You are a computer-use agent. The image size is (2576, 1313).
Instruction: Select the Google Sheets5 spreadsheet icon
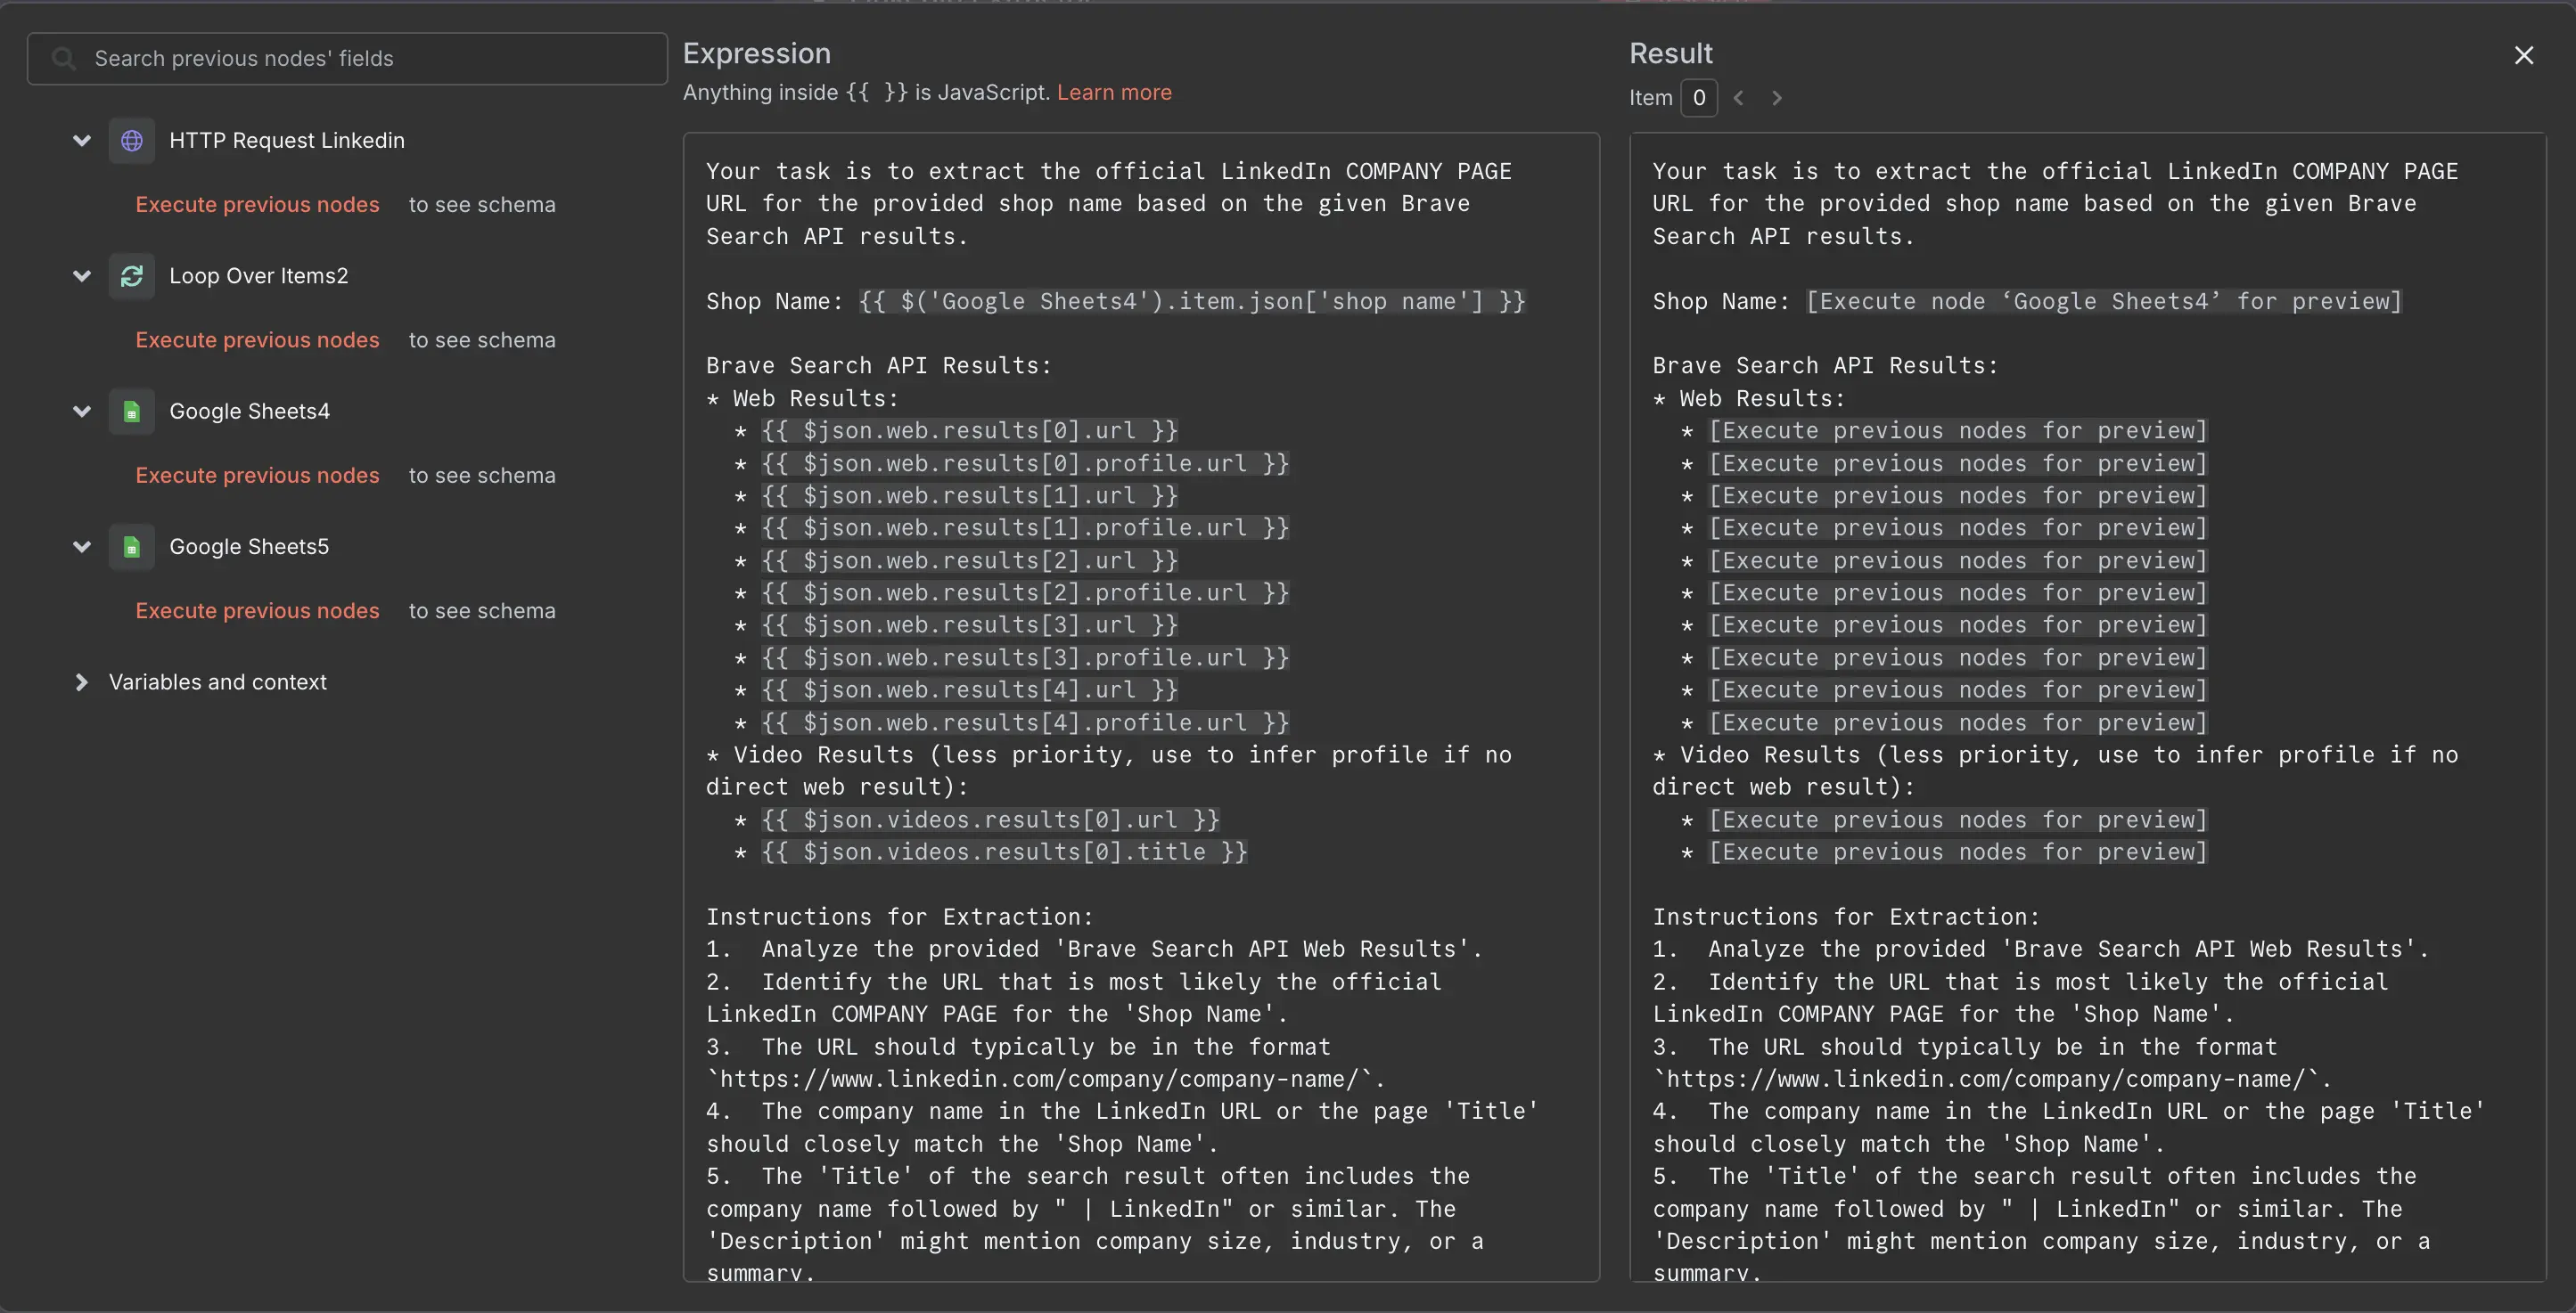[x=132, y=547]
